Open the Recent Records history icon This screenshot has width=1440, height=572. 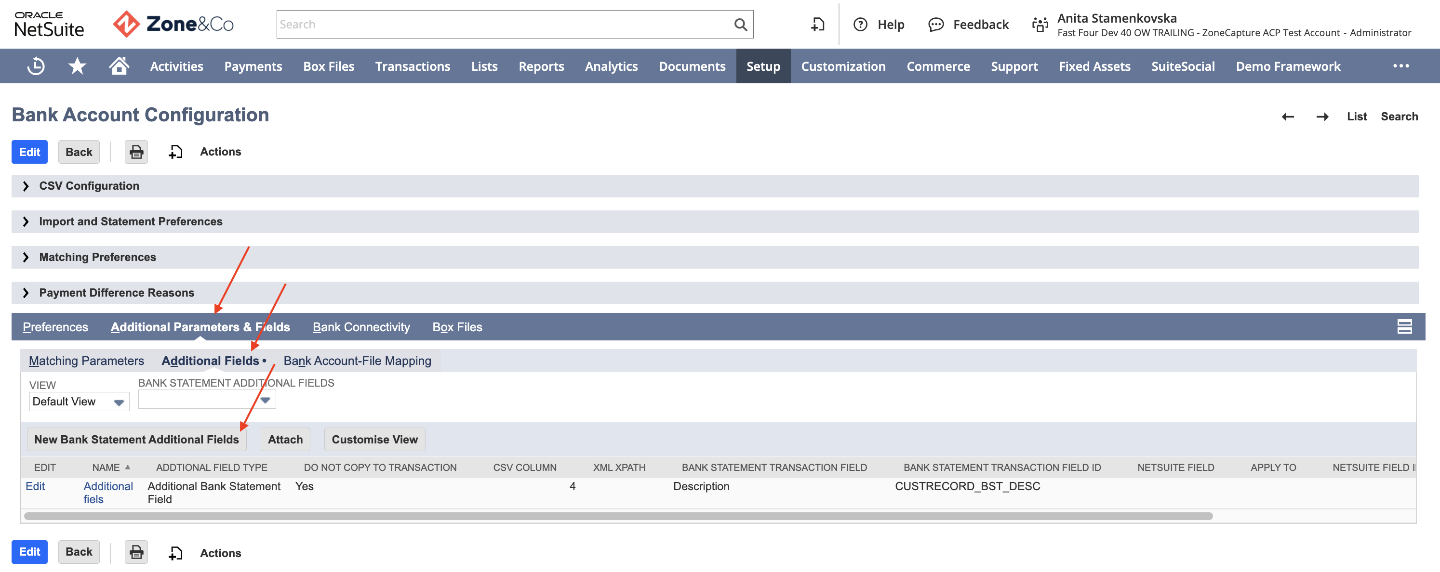click(36, 66)
